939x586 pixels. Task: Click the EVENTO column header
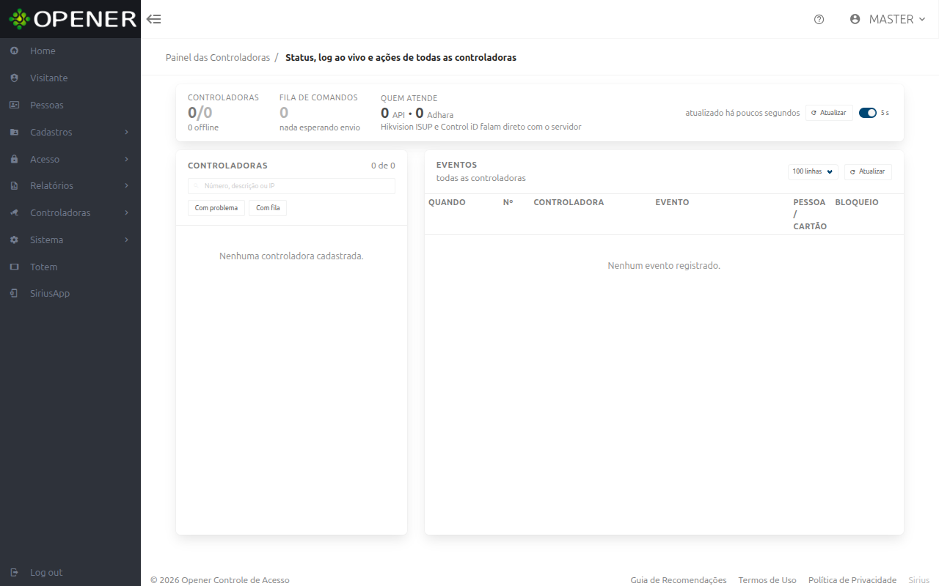(672, 202)
